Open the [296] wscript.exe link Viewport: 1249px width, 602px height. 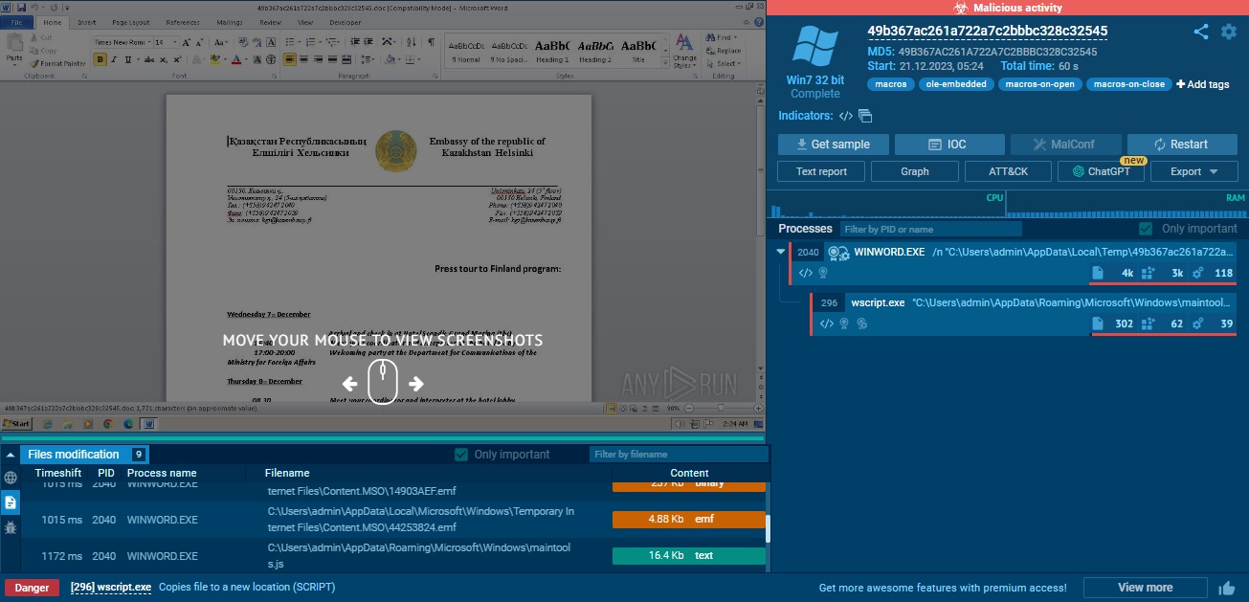coord(111,588)
